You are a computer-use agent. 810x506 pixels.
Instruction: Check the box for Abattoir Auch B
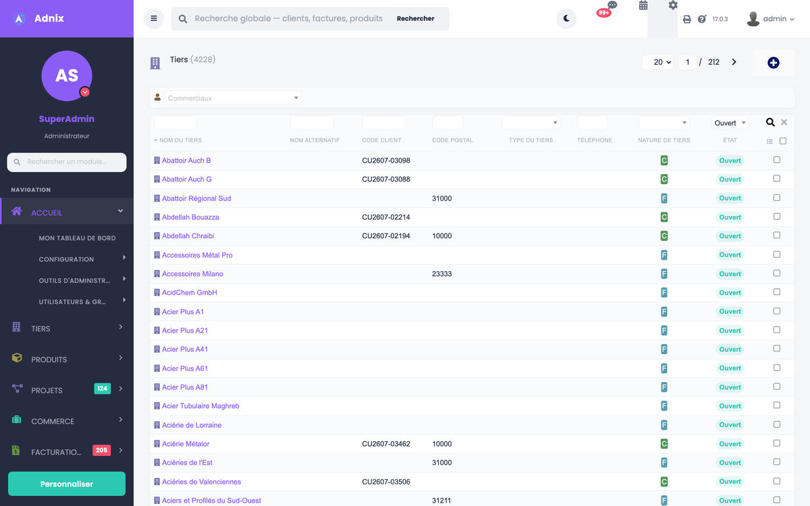pos(776,160)
